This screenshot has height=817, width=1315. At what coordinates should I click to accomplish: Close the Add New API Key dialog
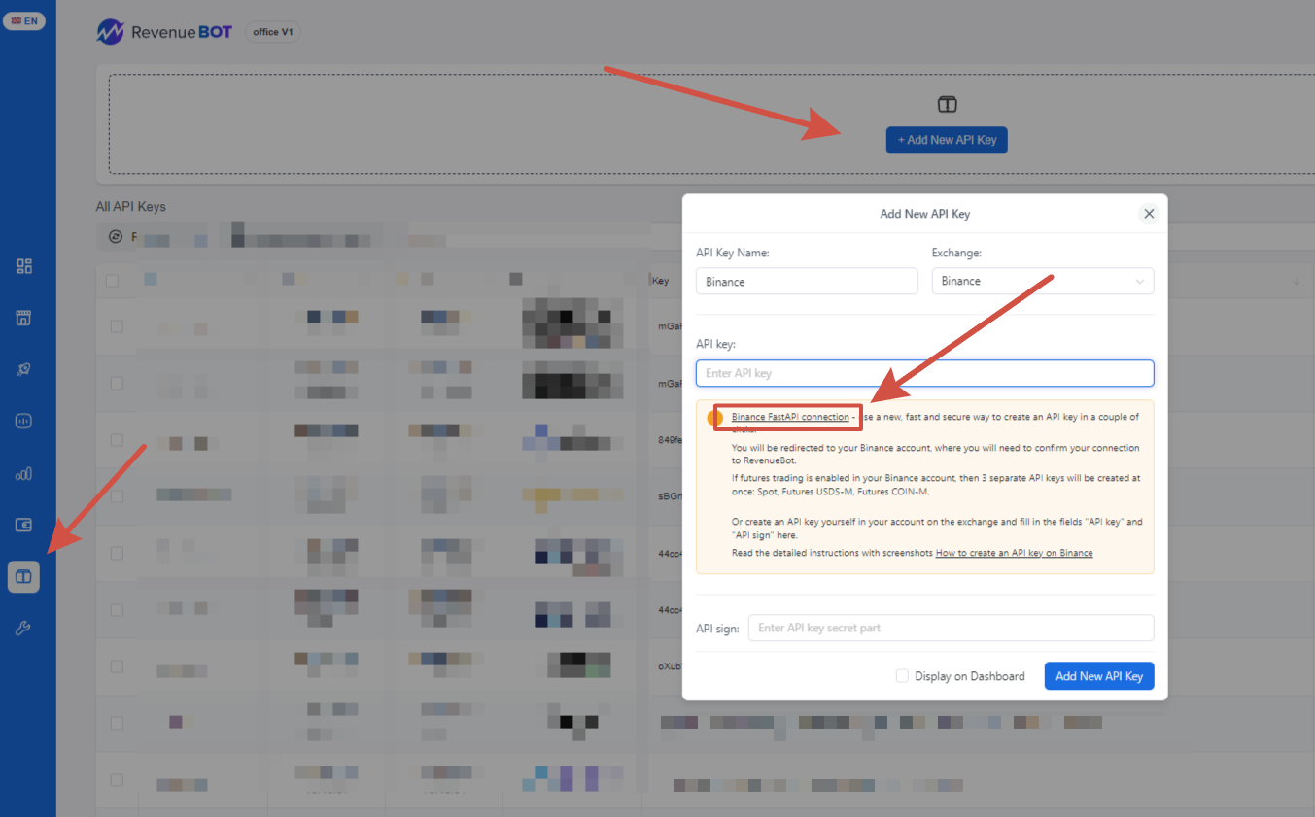click(x=1149, y=214)
